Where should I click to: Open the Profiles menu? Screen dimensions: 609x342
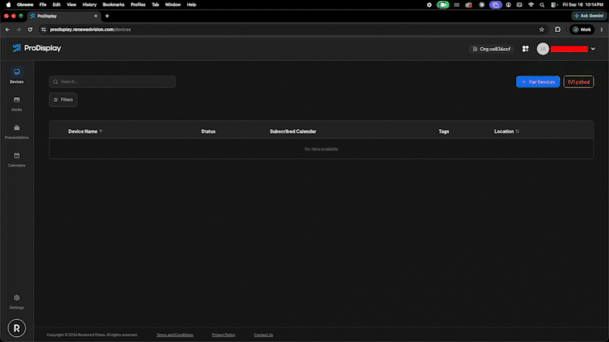click(x=138, y=5)
